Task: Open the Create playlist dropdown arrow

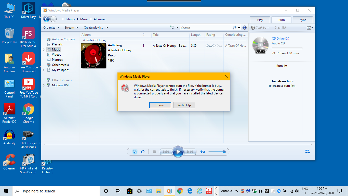Action: tap(107, 28)
